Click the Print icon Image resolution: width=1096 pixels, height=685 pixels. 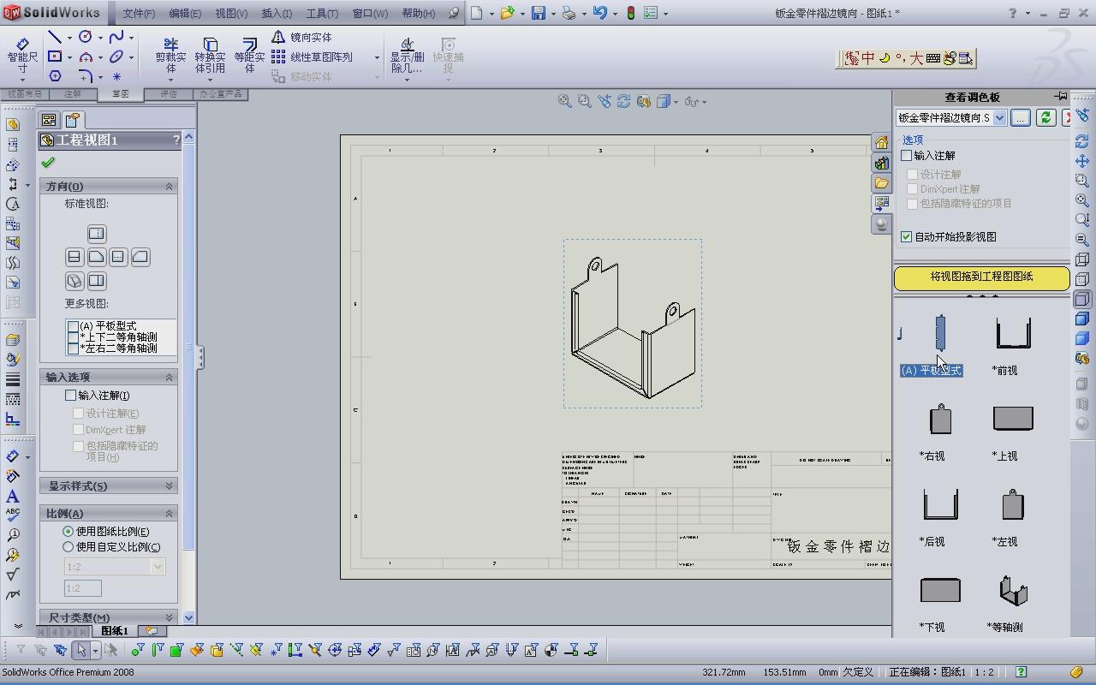click(x=569, y=13)
